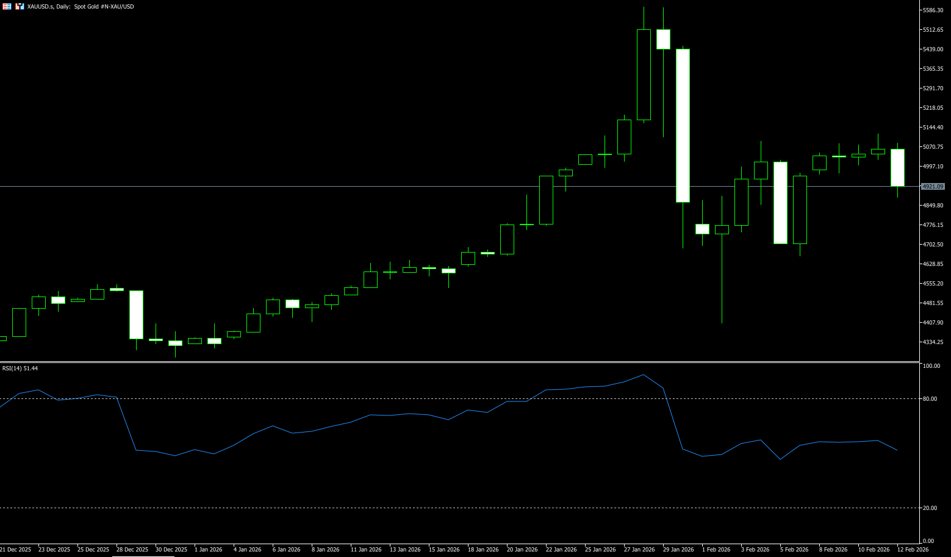Click the horizontal scrollbar thumb at bottom

tap(143, 556)
